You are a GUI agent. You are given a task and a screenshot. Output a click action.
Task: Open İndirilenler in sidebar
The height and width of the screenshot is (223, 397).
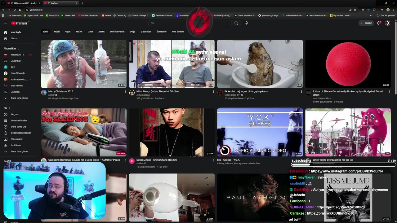pos(16,145)
